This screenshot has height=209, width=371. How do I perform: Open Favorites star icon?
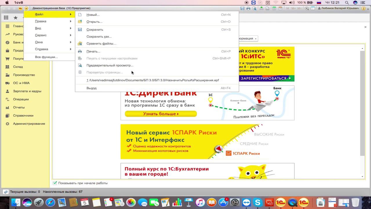point(16,18)
